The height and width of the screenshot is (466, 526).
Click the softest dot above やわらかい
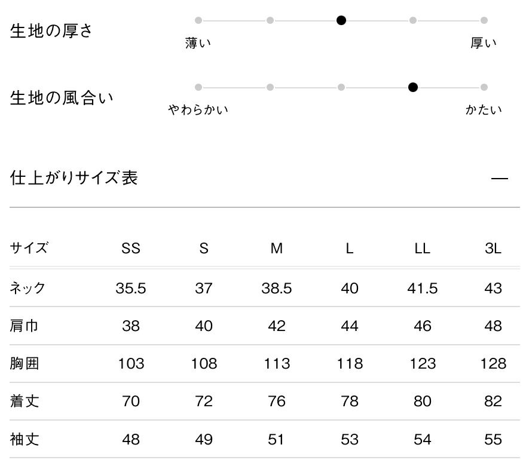[x=198, y=87]
